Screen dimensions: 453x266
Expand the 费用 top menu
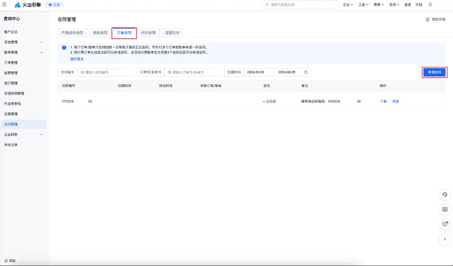click(x=378, y=5)
